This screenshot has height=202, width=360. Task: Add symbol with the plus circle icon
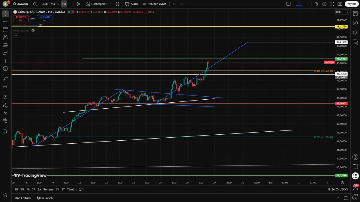tap(35, 4)
